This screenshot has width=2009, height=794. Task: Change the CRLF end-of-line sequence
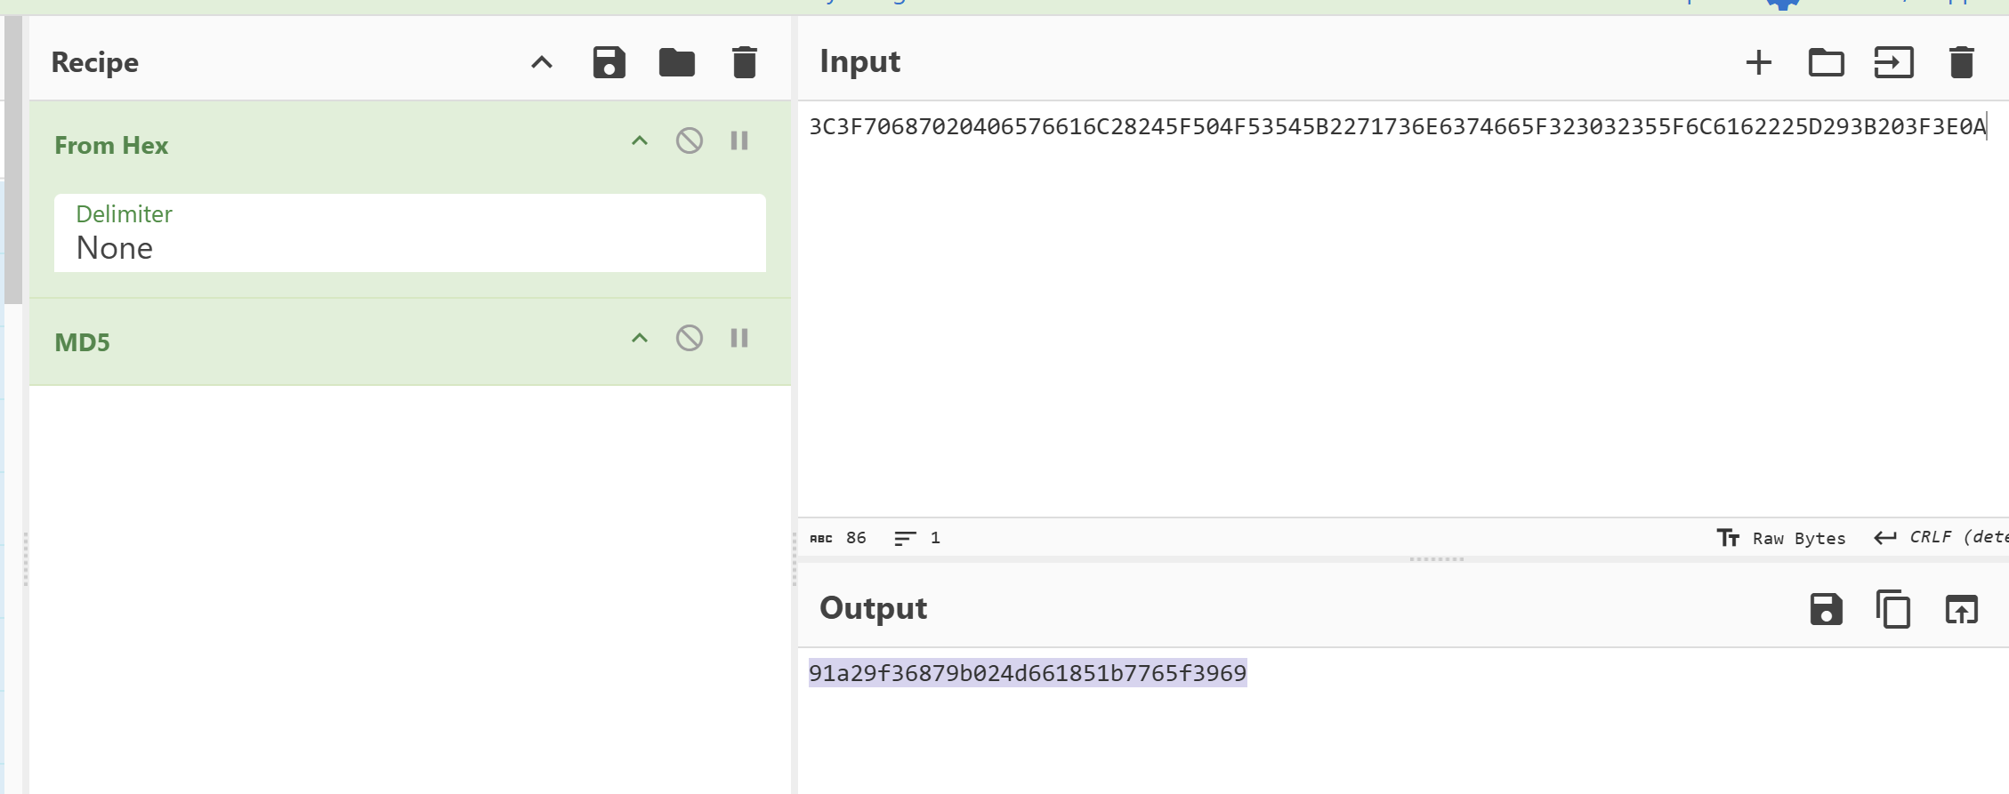[x=1940, y=538]
